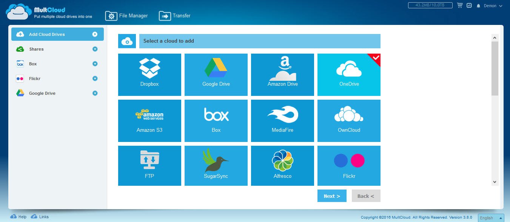The height and width of the screenshot is (222, 510).
Task: Toggle the red checkmark on OneDrive
Action: point(375,58)
